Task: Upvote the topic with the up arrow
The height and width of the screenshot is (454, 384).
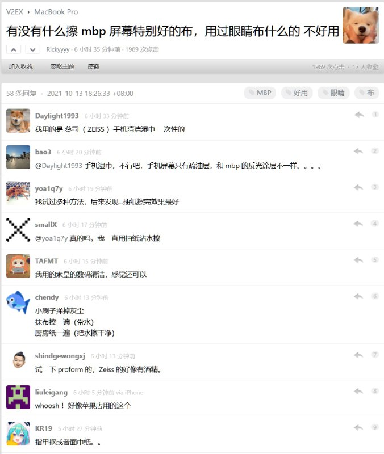Action: (14, 49)
